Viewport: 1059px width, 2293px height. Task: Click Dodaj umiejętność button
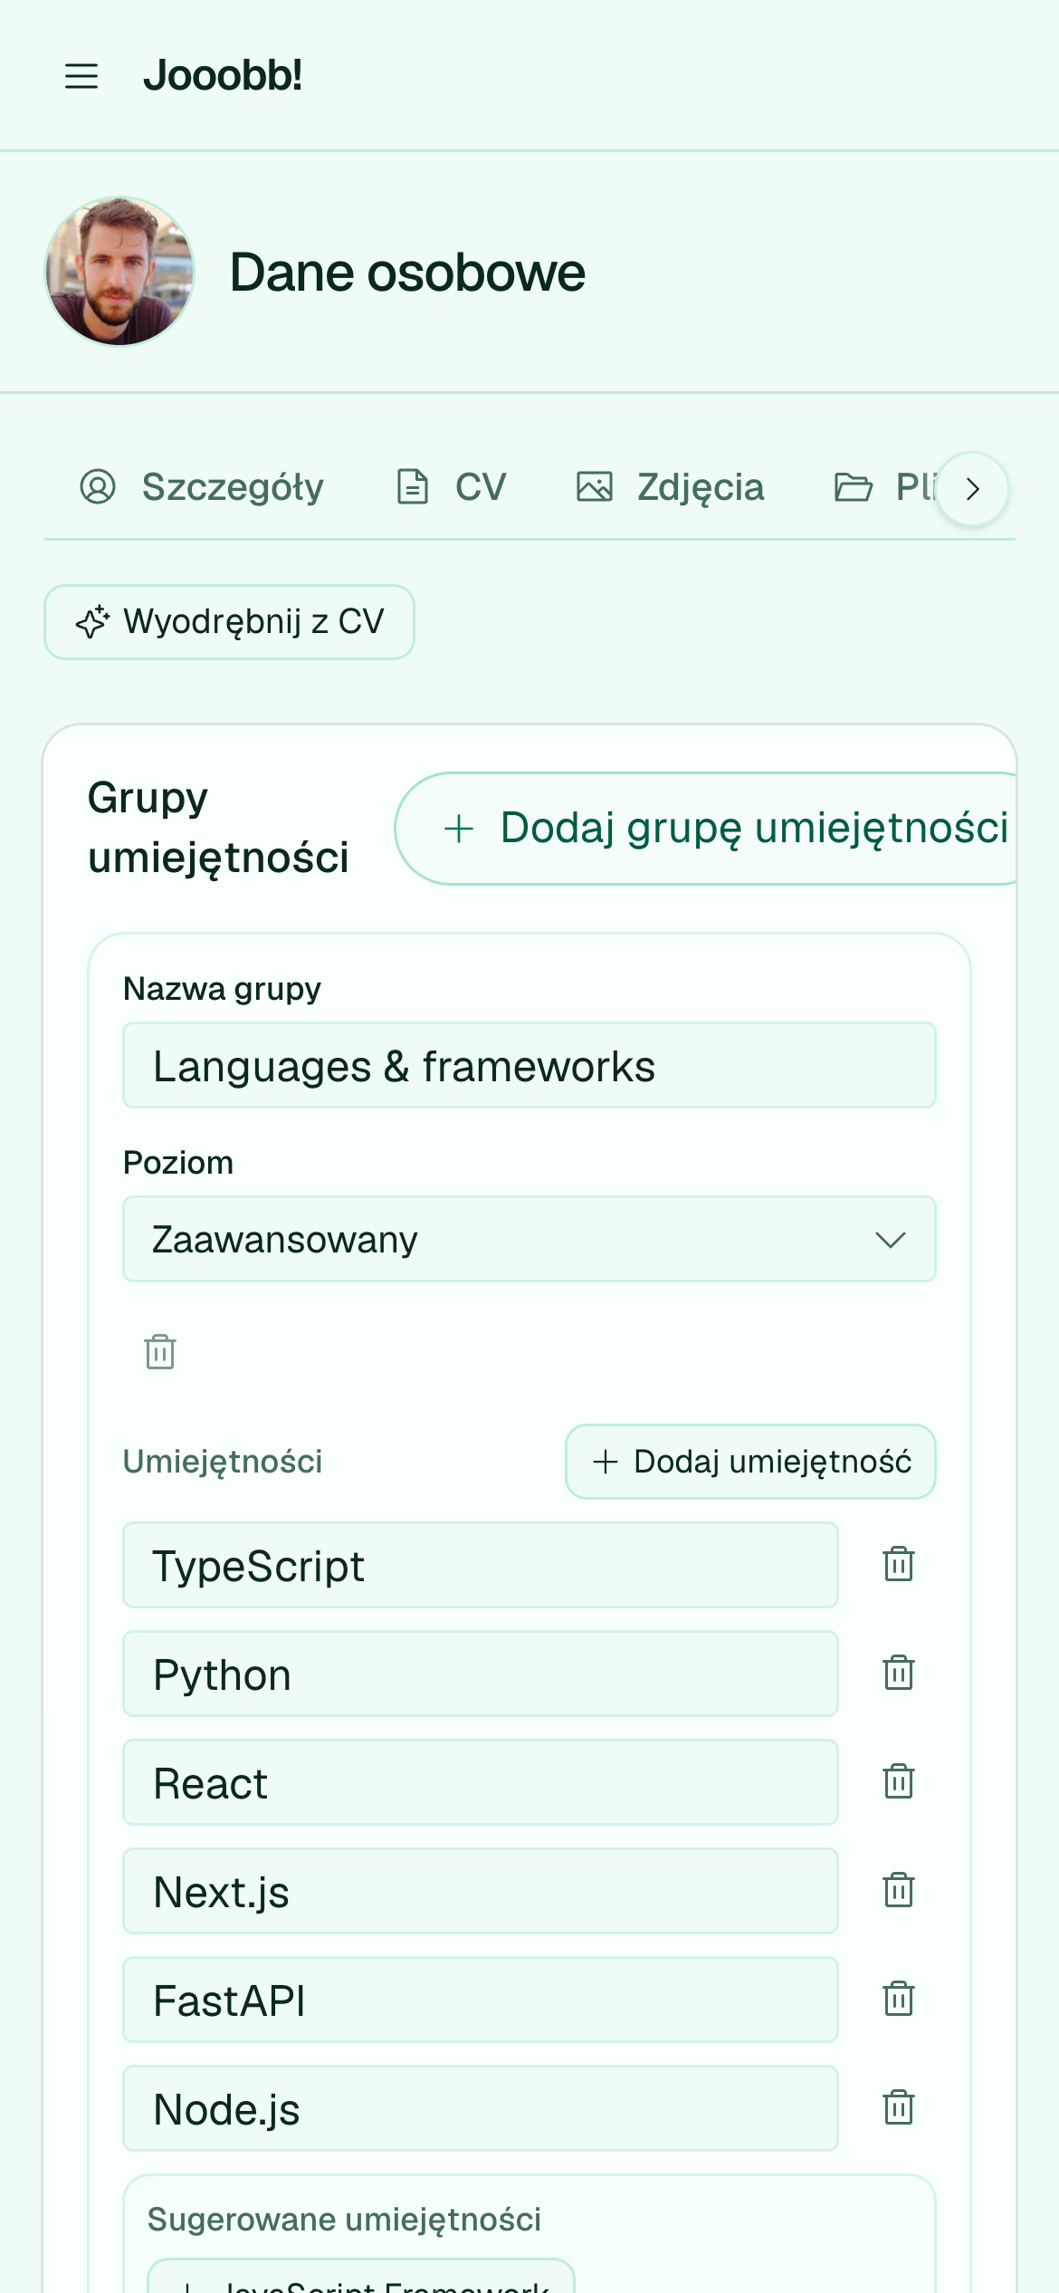750,1462
